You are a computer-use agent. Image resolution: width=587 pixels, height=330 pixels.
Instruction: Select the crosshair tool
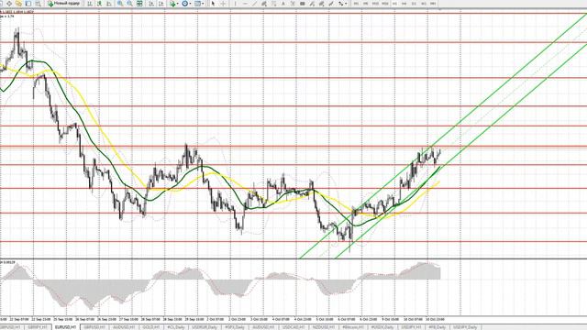tap(223, 4)
